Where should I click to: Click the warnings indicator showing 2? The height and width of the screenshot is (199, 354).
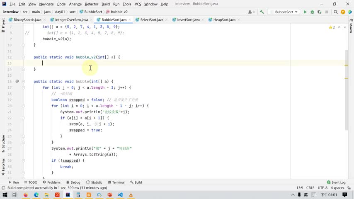click(x=332, y=27)
